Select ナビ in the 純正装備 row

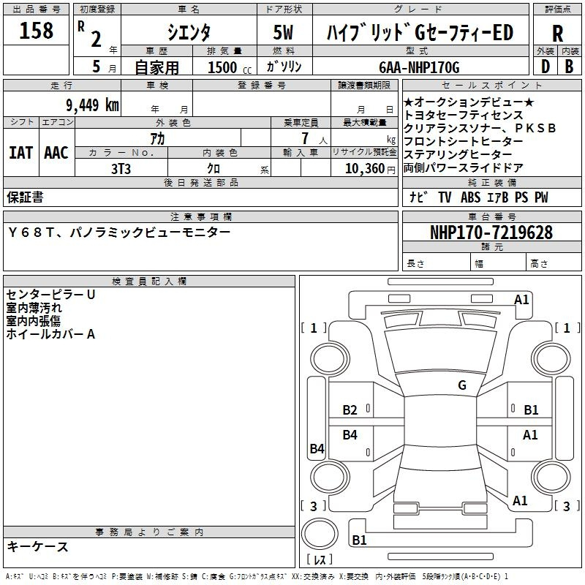(418, 197)
